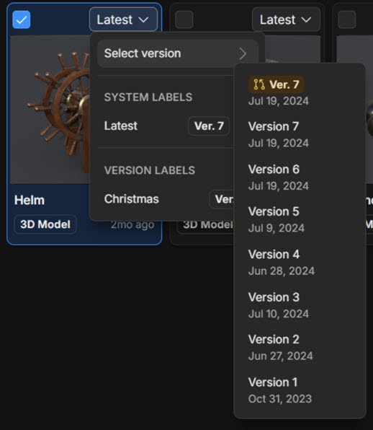Expand the Select version submenu
The height and width of the screenshot is (430, 373).
(x=177, y=53)
